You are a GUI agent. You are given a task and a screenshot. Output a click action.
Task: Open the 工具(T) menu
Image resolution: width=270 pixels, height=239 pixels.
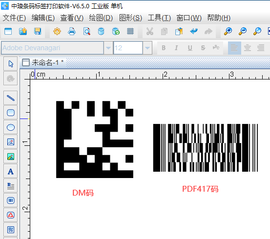pyautogui.click(x=159, y=18)
